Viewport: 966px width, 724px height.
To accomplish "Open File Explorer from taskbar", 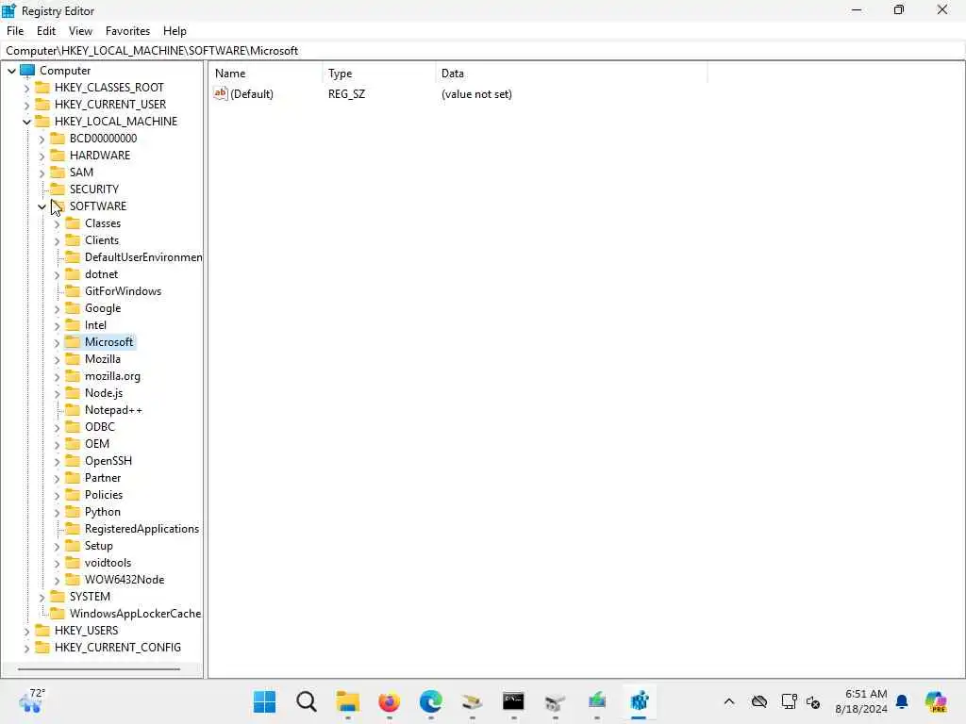I will 347,701.
